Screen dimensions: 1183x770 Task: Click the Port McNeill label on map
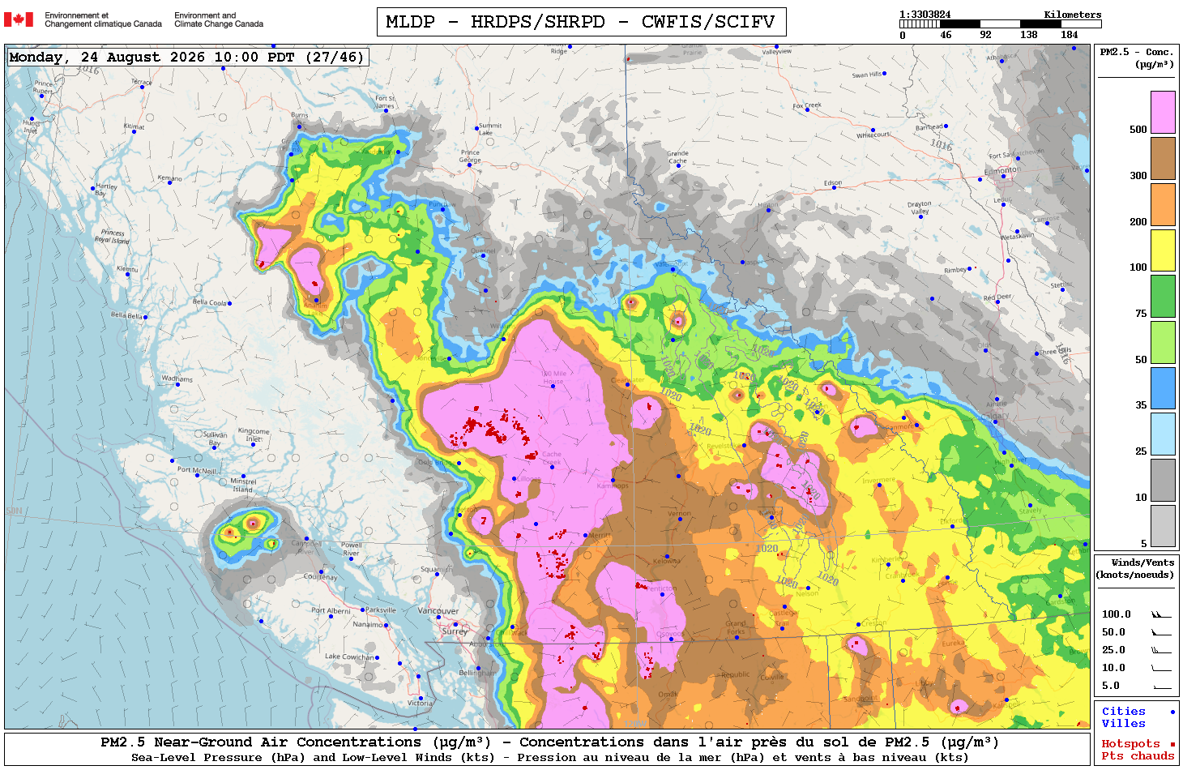197,470
